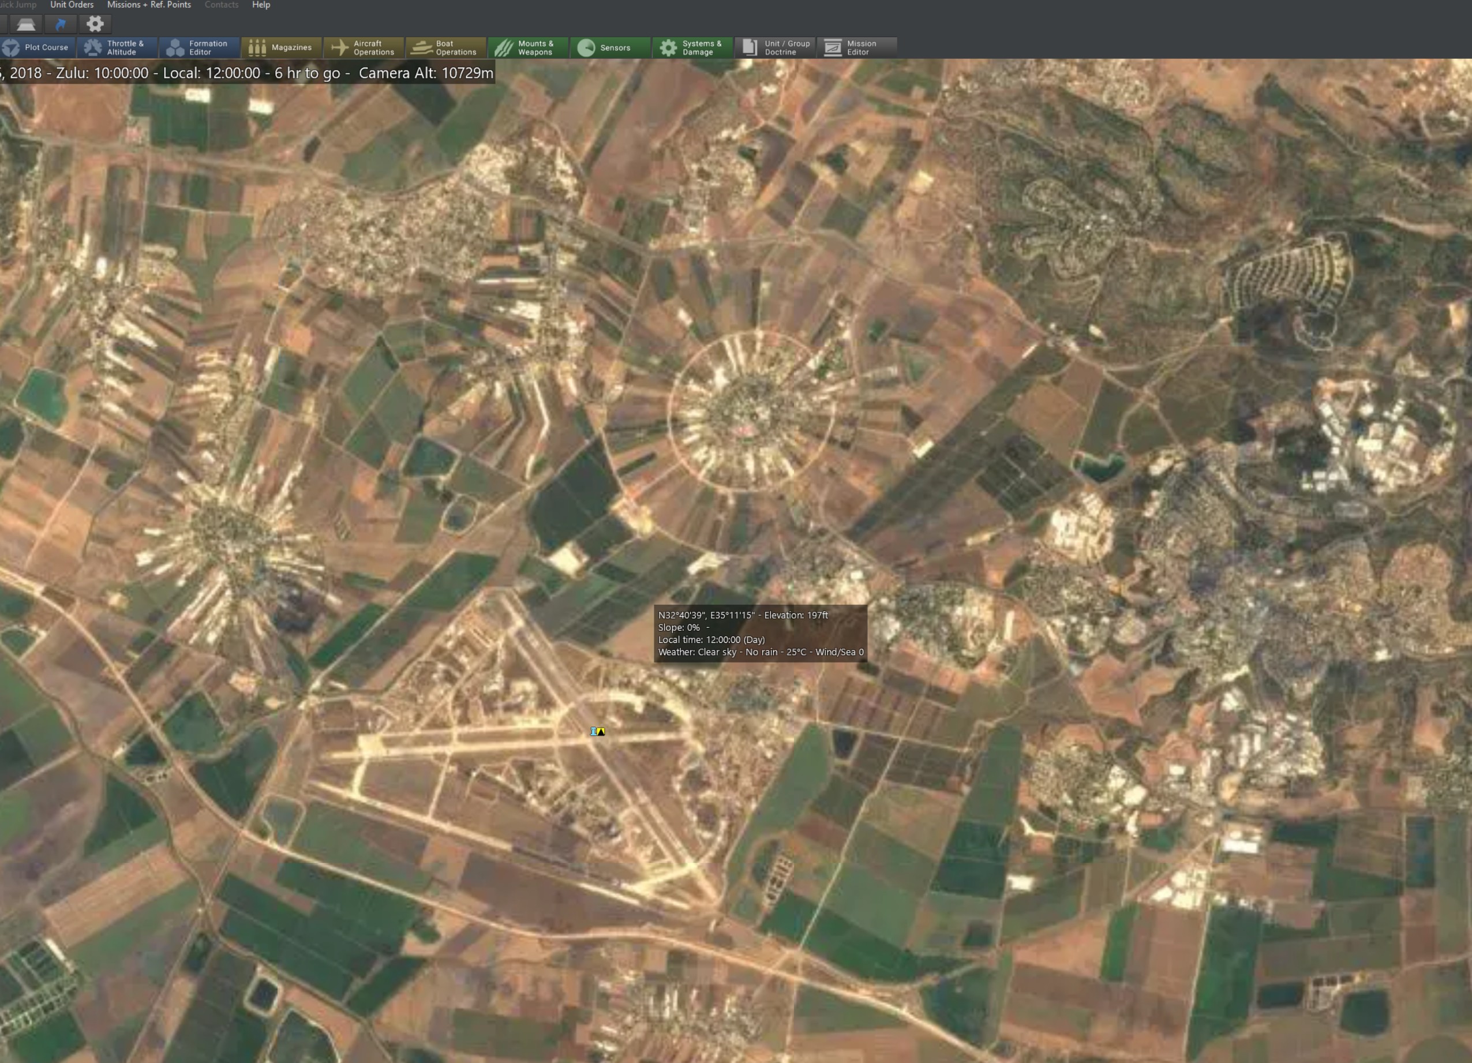Open the Magazines panel

coord(282,47)
